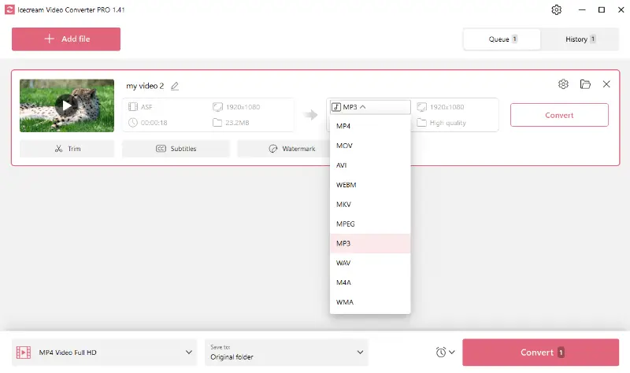
Task: Open app settings gear in title bar
Action: 557,9
